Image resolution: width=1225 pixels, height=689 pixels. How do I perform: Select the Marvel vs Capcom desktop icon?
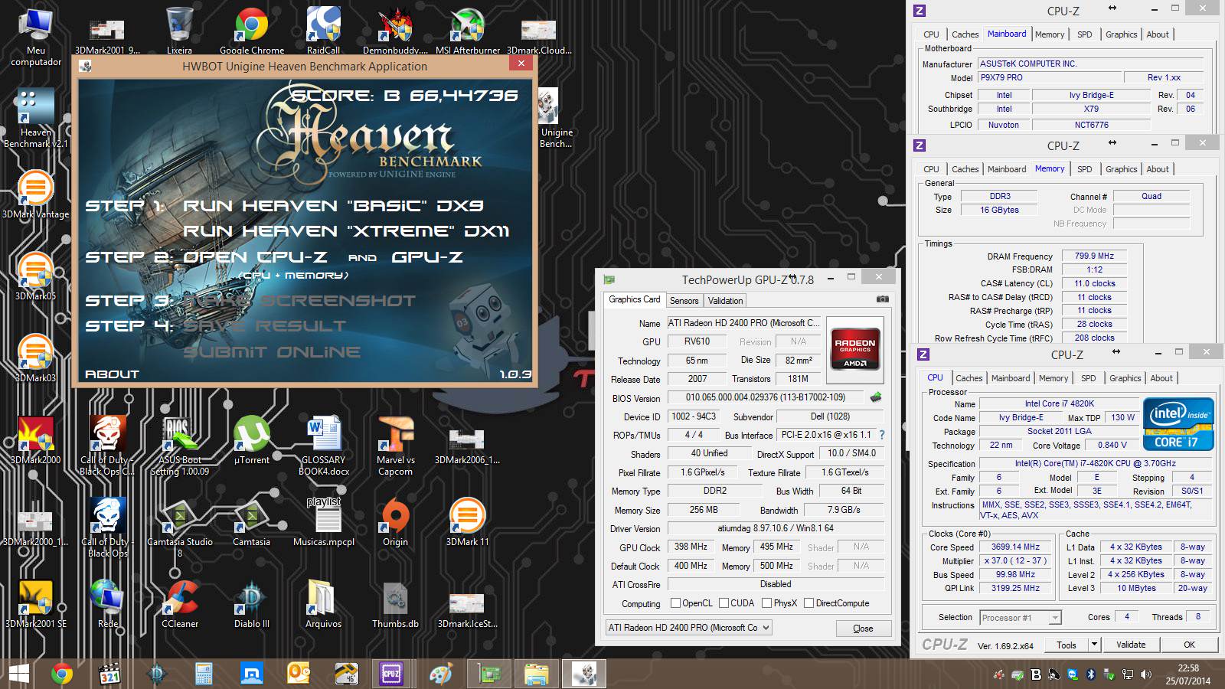[395, 446]
